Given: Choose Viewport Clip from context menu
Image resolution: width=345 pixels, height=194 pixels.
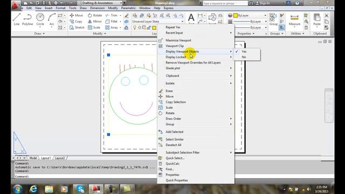Looking at the screenshot, I should [x=196, y=46].
